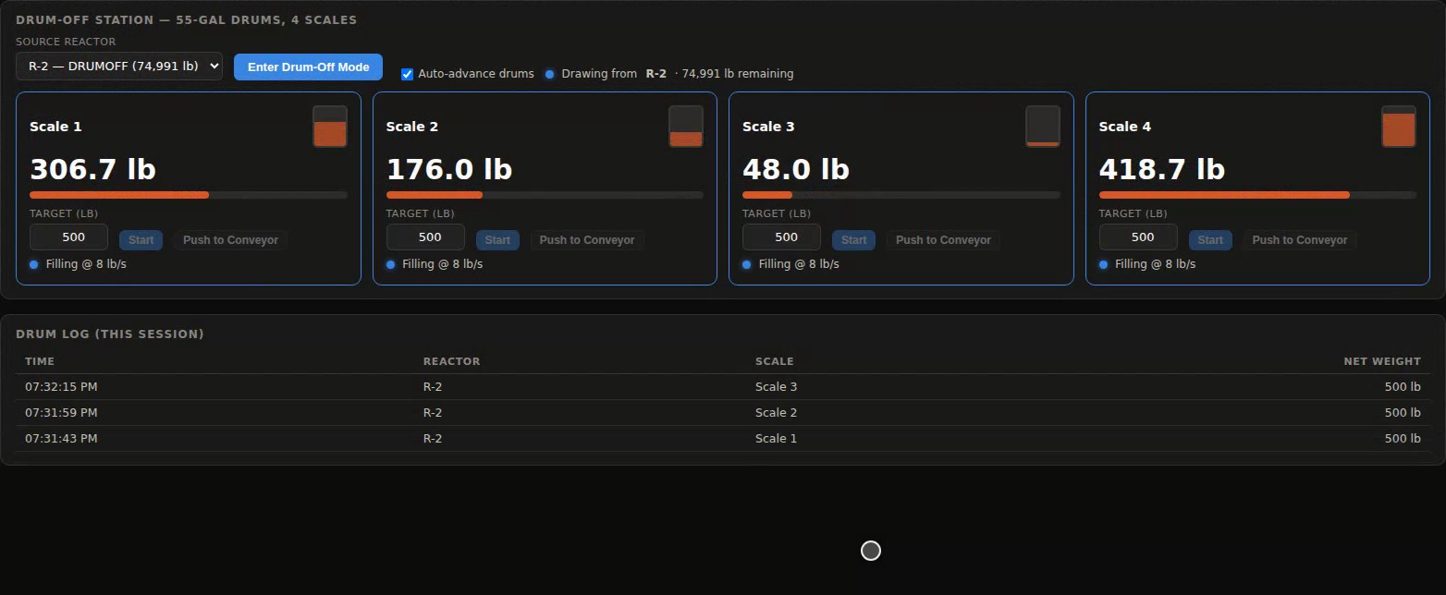Screen dimensions: 1446x595
Task: Click Scale 4's blue filling status dot
Action: [1103, 264]
